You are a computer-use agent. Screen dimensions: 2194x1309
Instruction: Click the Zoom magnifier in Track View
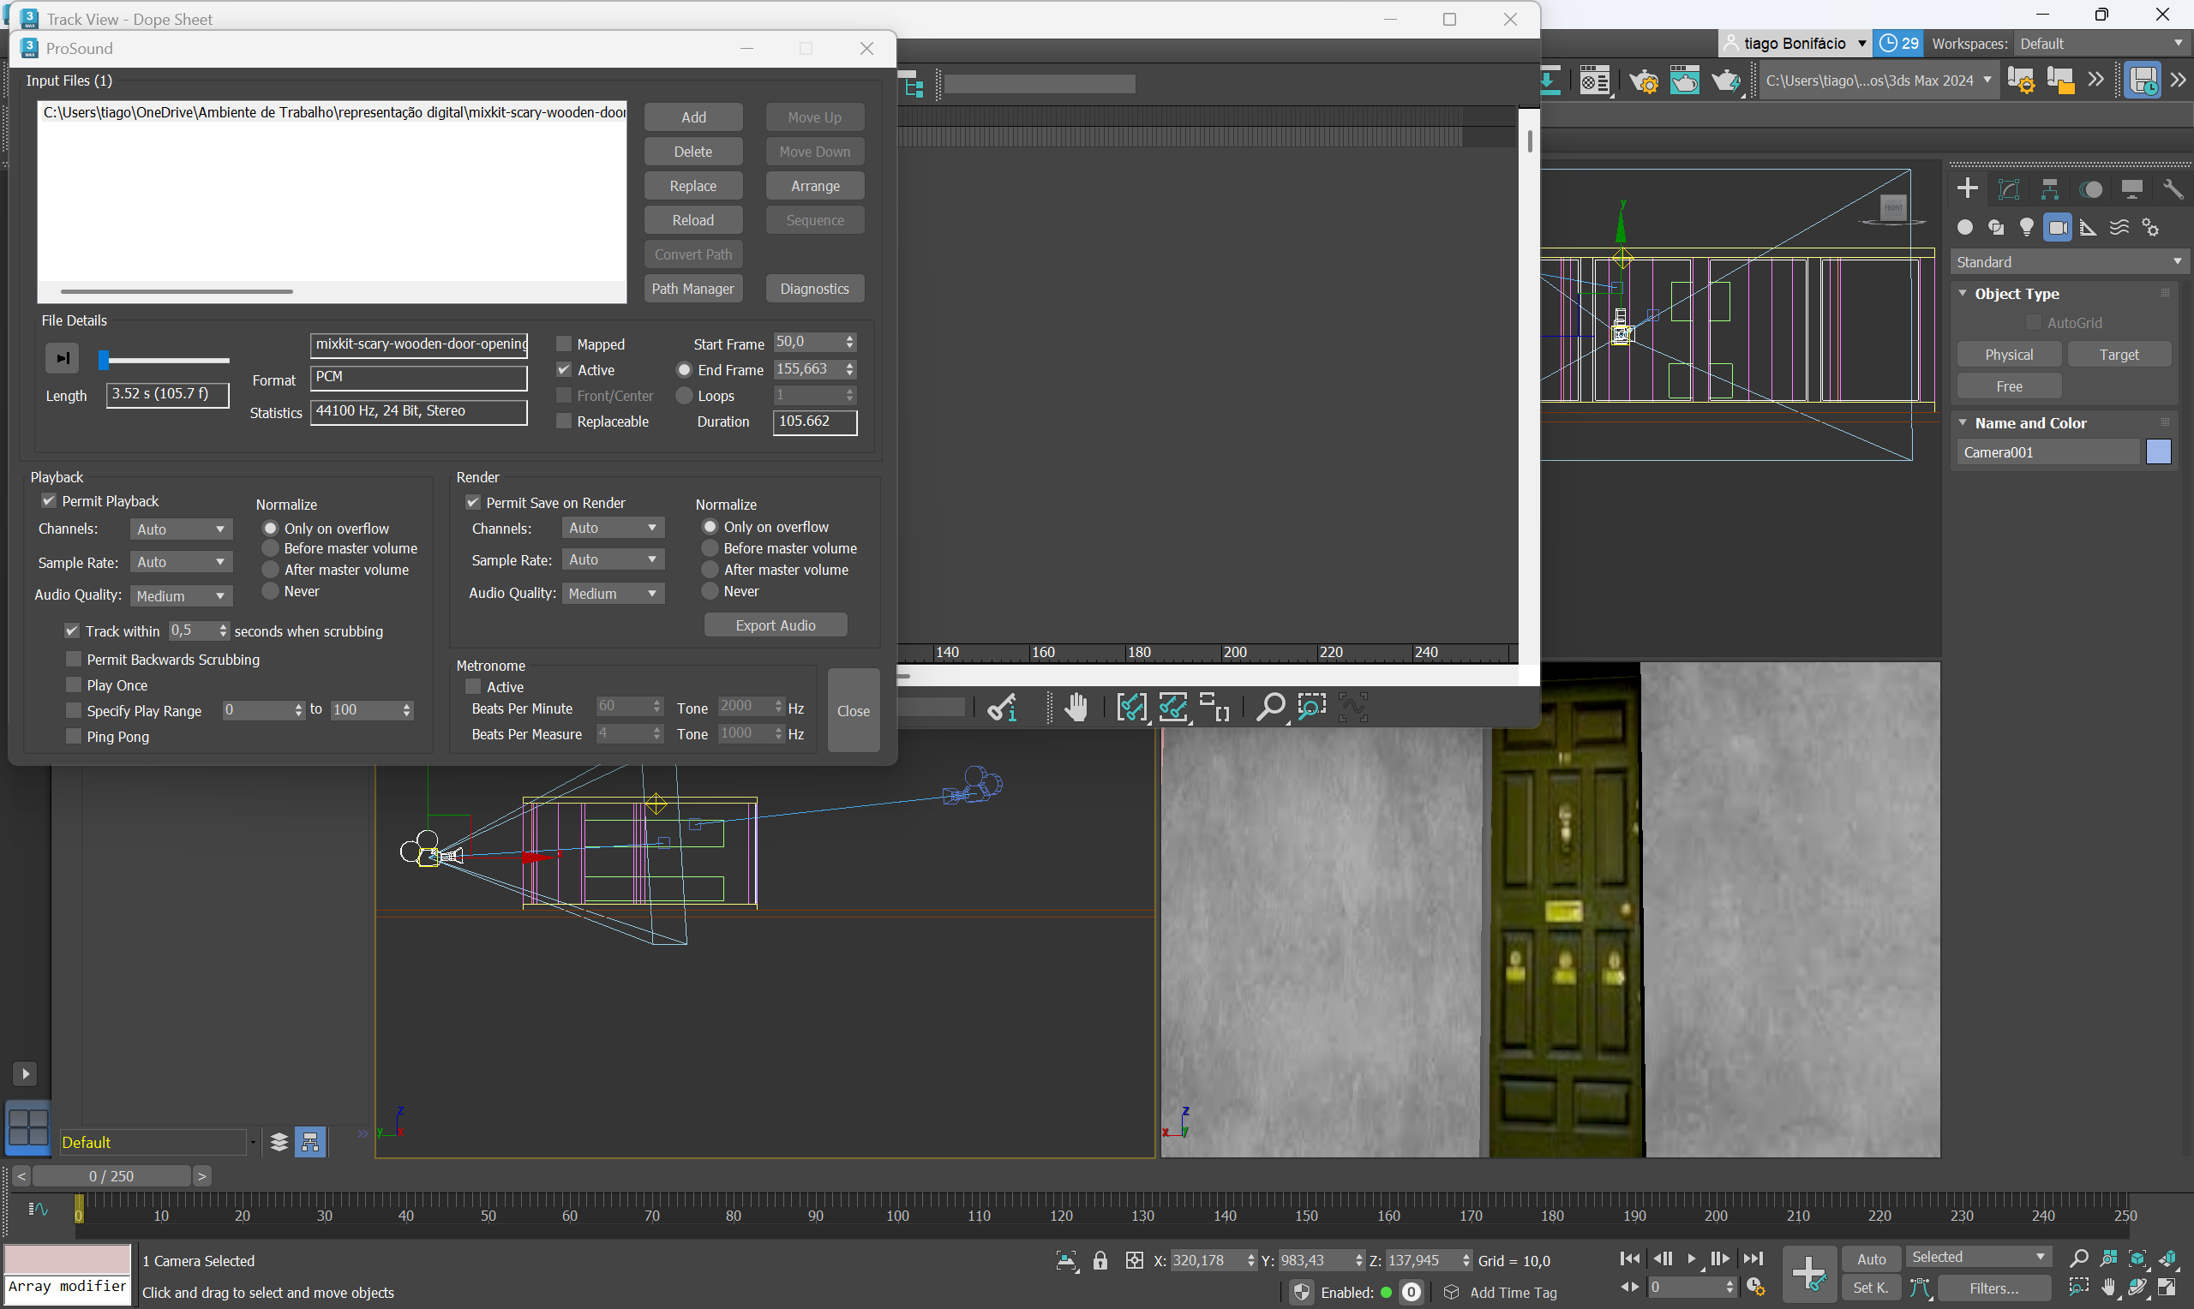[x=1269, y=708]
